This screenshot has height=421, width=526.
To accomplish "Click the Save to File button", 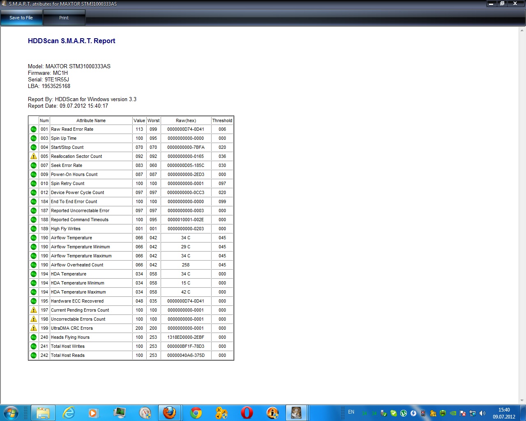I will (x=21, y=18).
